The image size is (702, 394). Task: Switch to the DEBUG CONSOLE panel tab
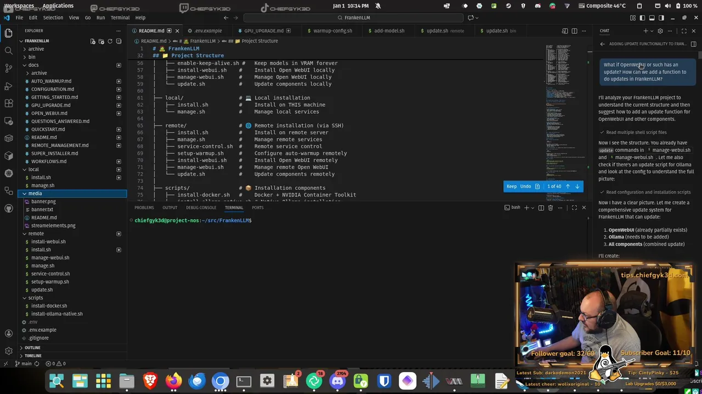(201, 208)
